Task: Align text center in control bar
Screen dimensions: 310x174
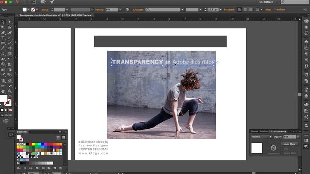Action: click(x=245, y=10)
